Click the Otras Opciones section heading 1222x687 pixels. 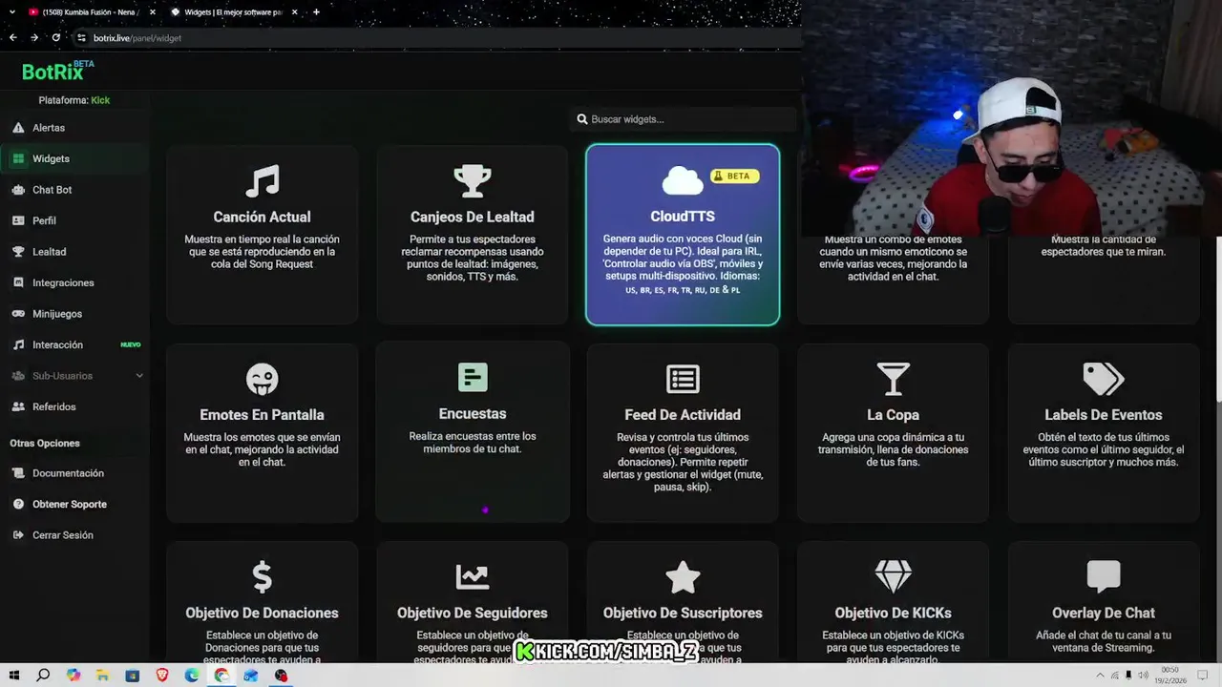click(45, 443)
